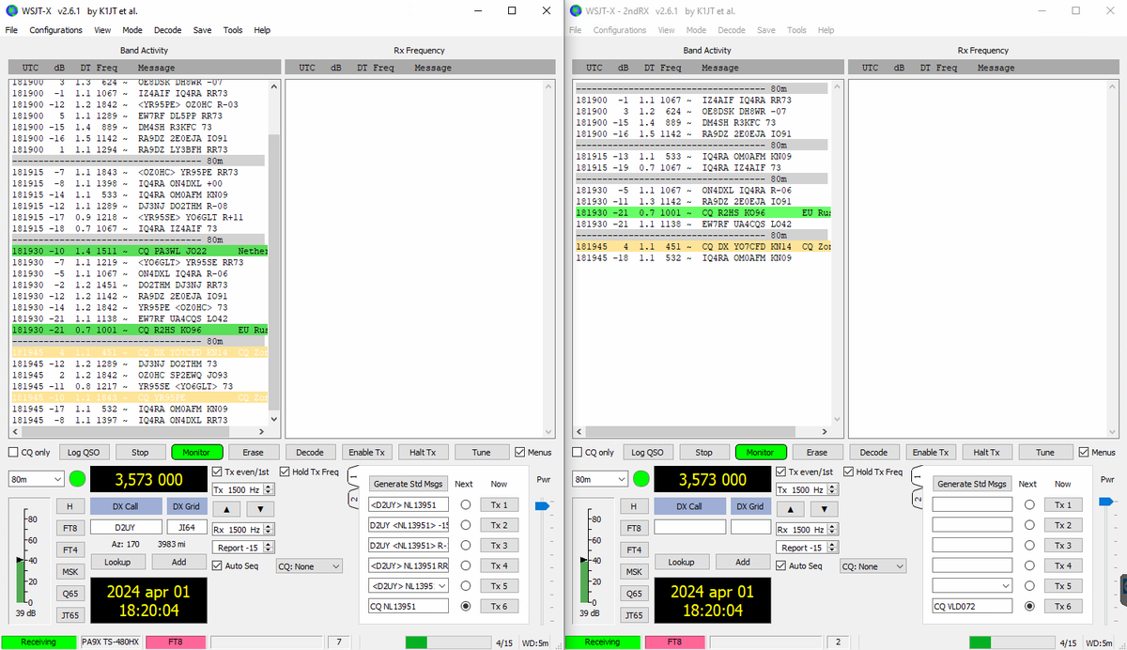Select Q65 mode button in 2ndRX window
Viewport: 1127px width, 650px height.
click(x=634, y=594)
